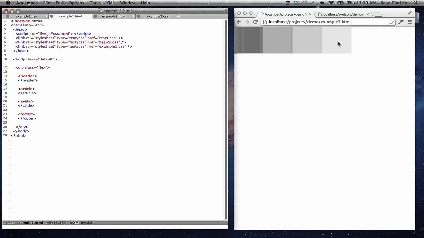Switch to the example2.css editor tab
424x238 pixels.
point(158,16)
